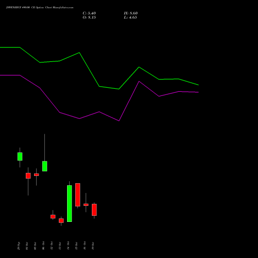
Task: Click the 14 Oct date label
Action: pos(68,246)
